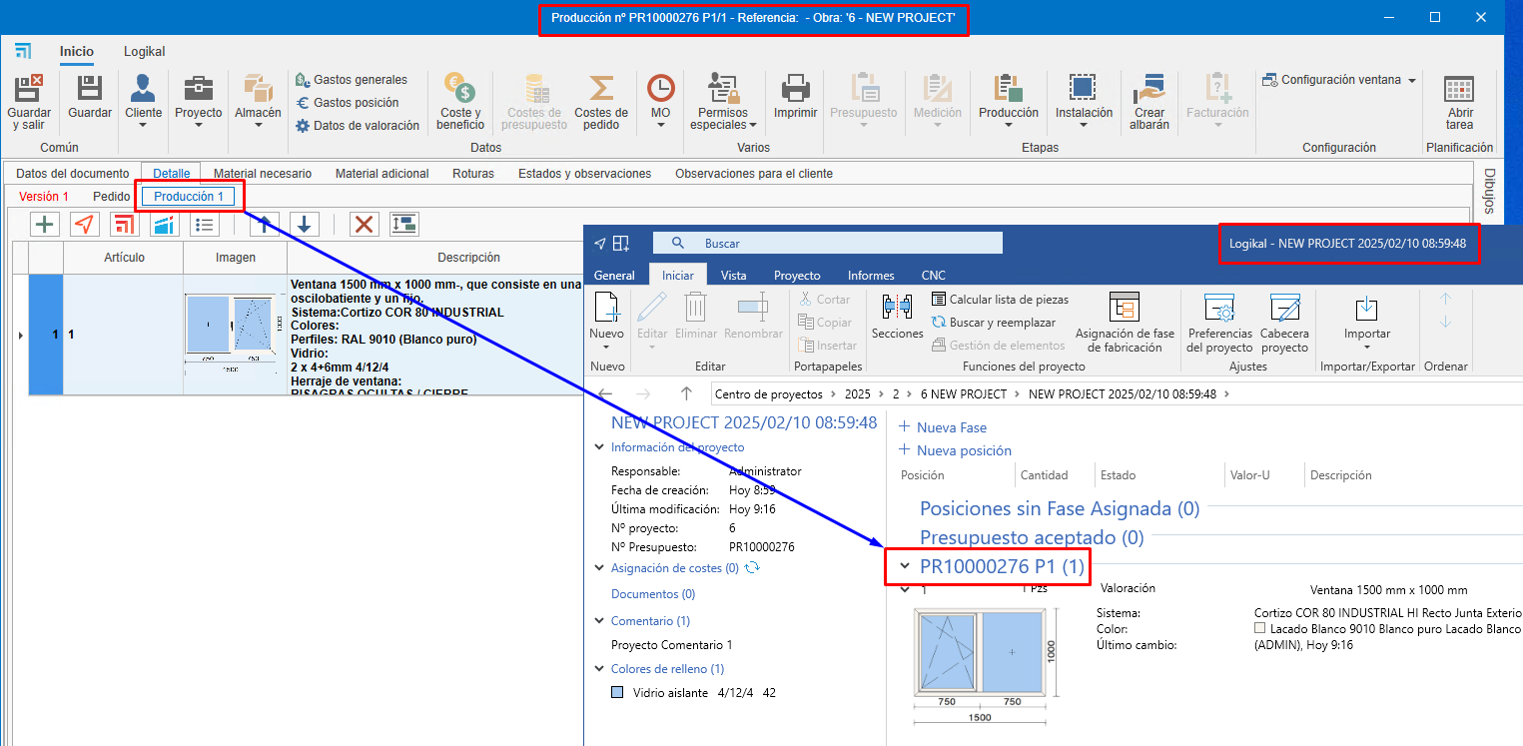Switch to the Informes tab in Logikal

(x=871, y=276)
